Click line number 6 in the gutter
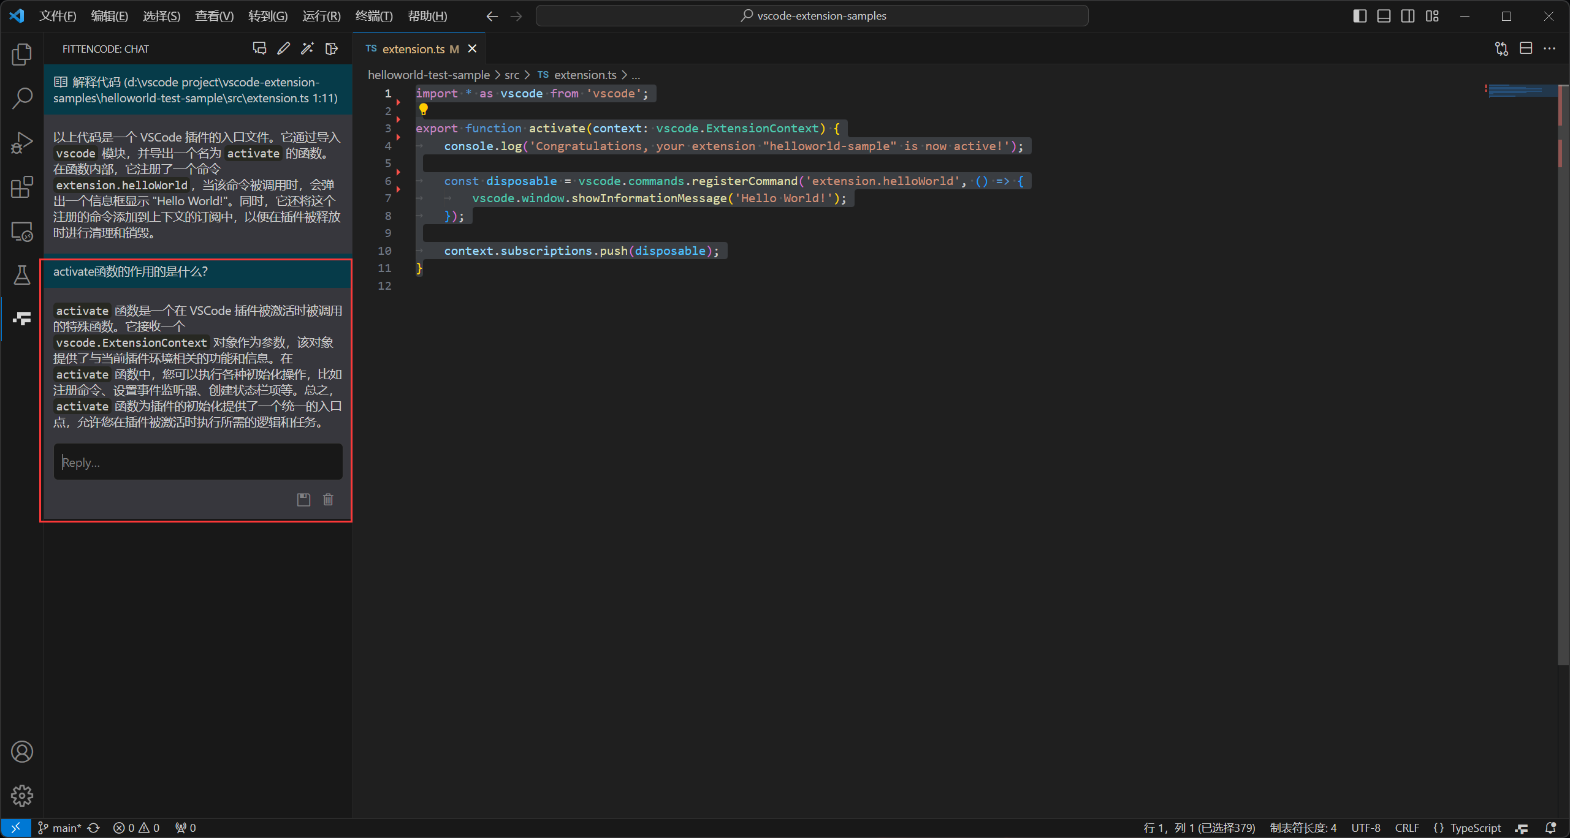This screenshot has width=1570, height=838. (x=387, y=181)
